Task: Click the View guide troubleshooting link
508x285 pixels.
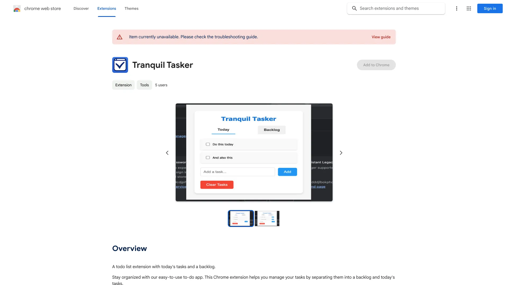Action: click(381, 37)
